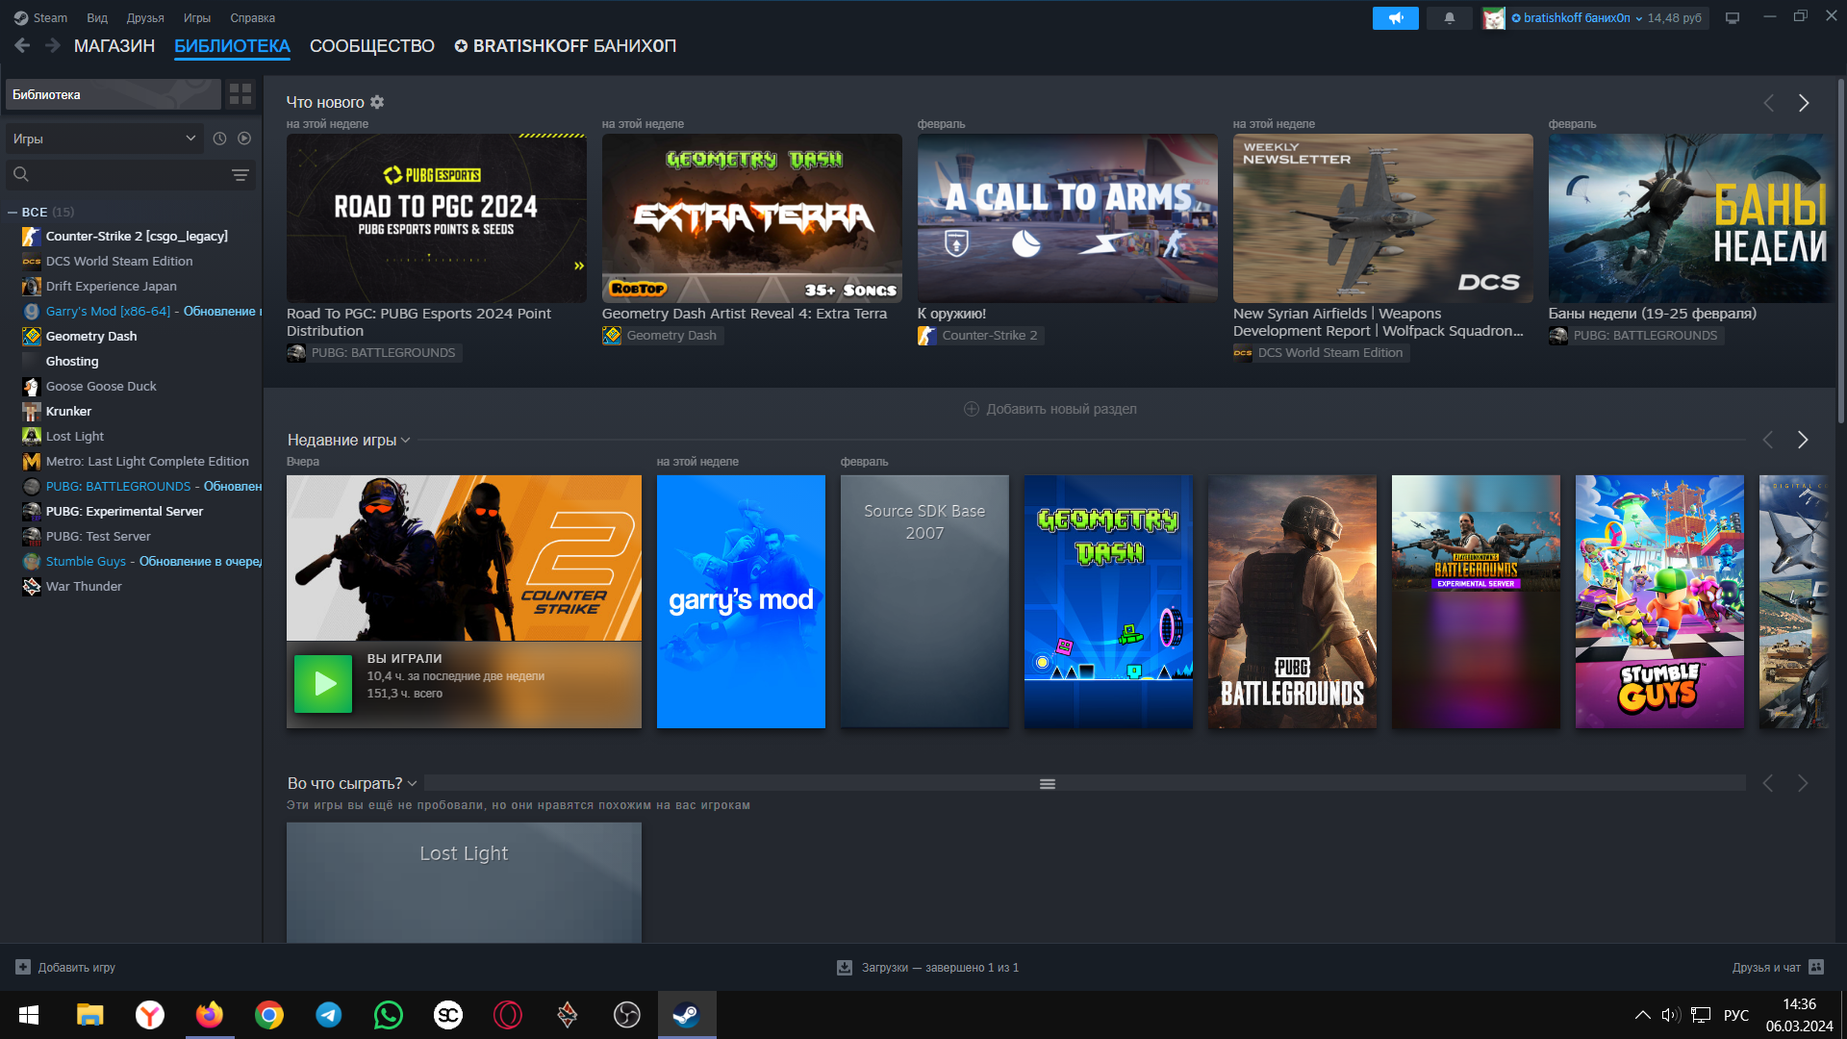
Task: Open Stumble Guys game cover
Action: click(x=1659, y=601)
